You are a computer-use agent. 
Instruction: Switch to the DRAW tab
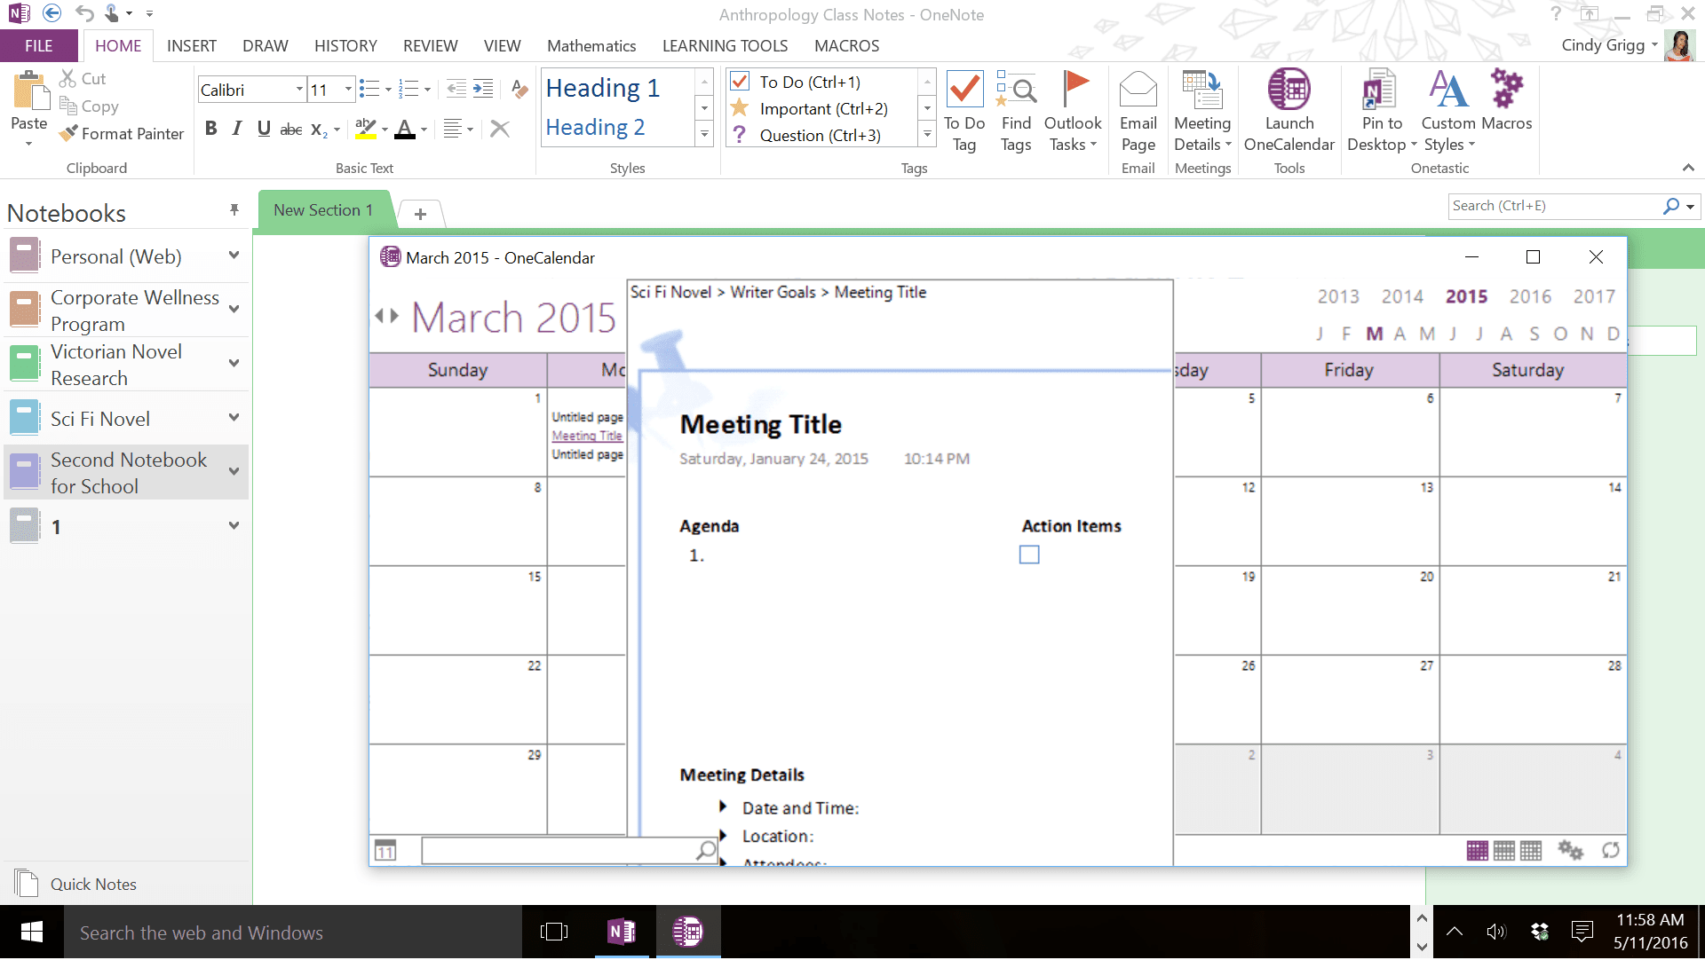[x=265, y=46]
